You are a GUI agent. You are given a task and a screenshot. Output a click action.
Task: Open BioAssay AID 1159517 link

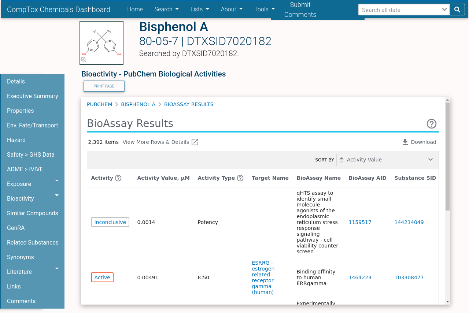(360, 222)
